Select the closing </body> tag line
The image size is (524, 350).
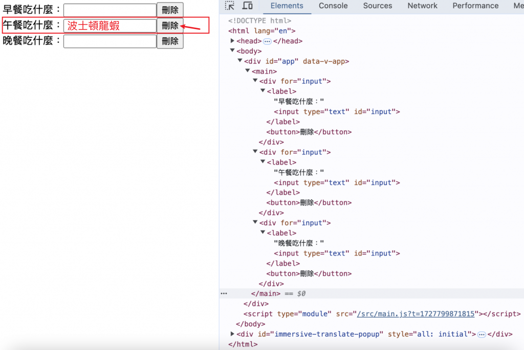(x=250, y=324)
